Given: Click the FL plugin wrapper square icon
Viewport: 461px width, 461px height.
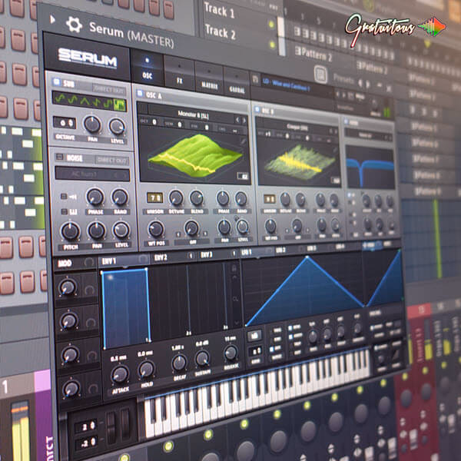Looking at the screenshot, I should (320, 74).
